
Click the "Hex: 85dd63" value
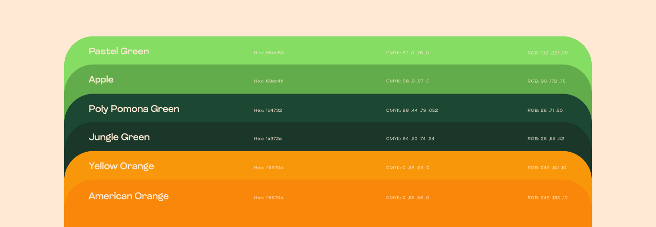pos(269,53)
